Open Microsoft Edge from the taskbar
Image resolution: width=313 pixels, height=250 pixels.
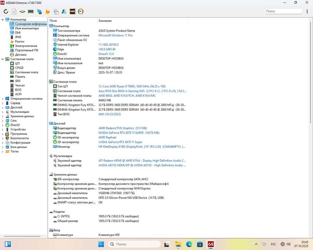click(x=189, y=244)
